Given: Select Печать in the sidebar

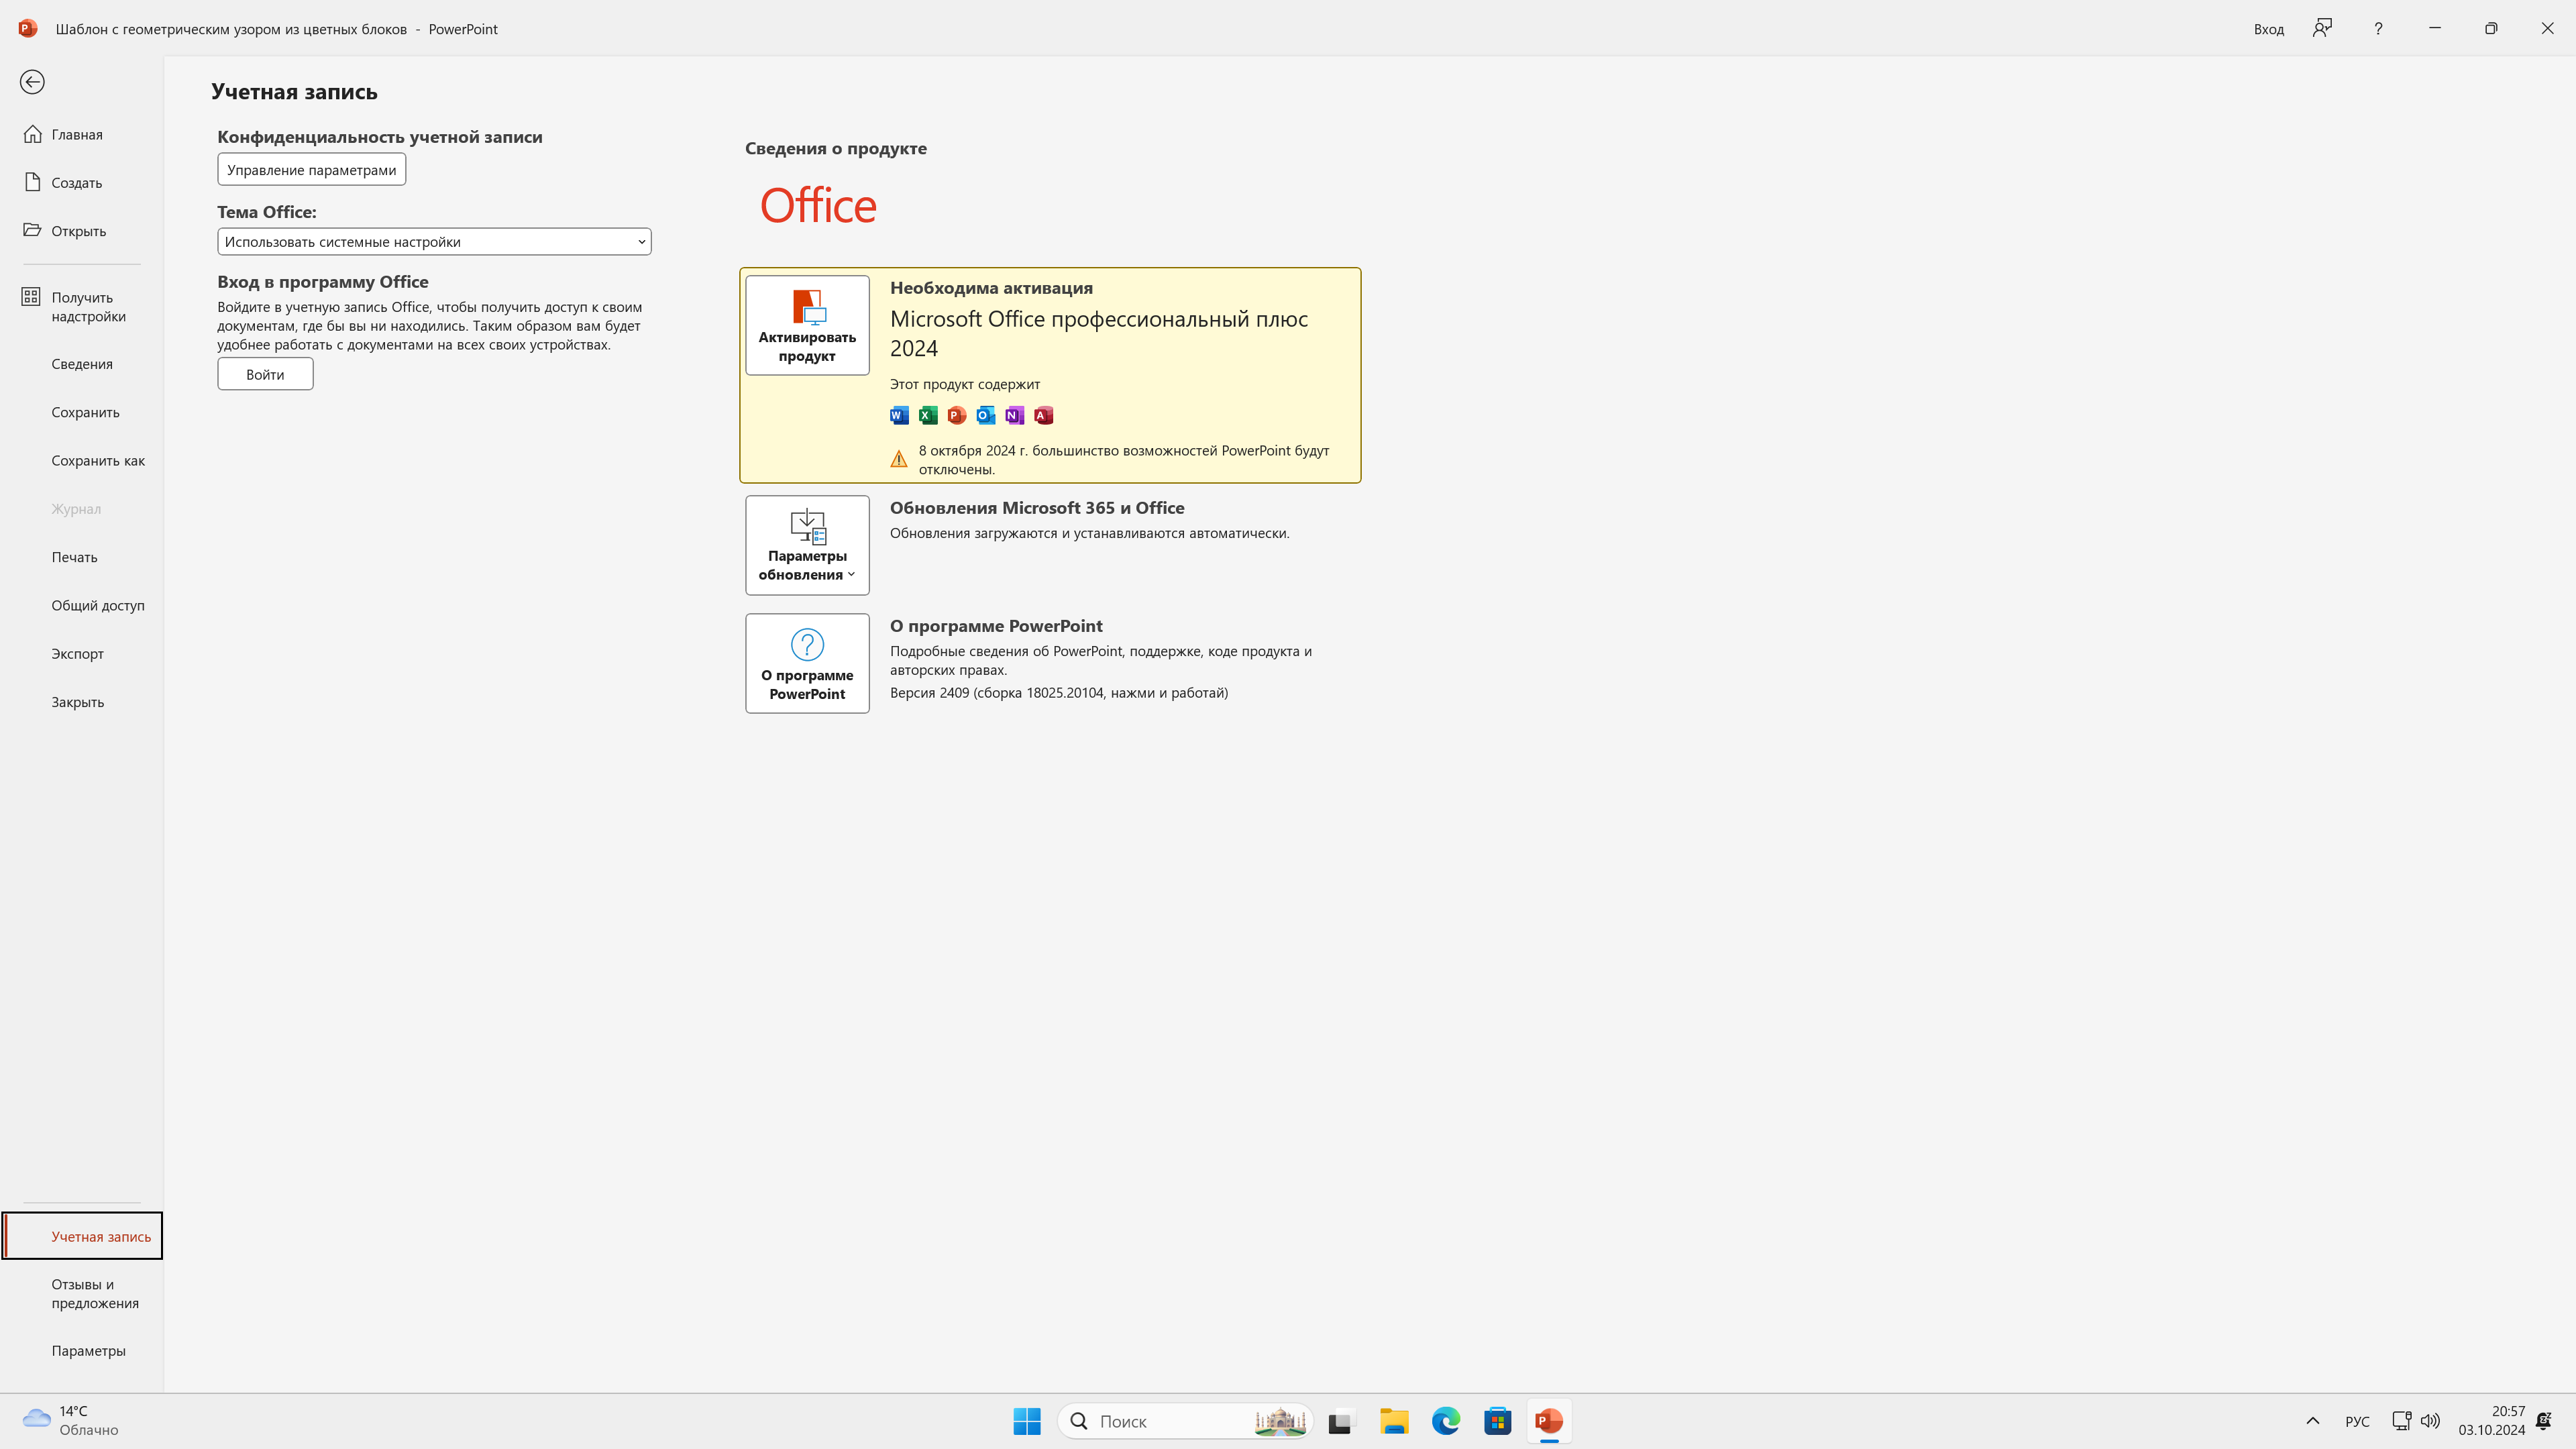Looking at the screenshot, I should coord(82,557).
